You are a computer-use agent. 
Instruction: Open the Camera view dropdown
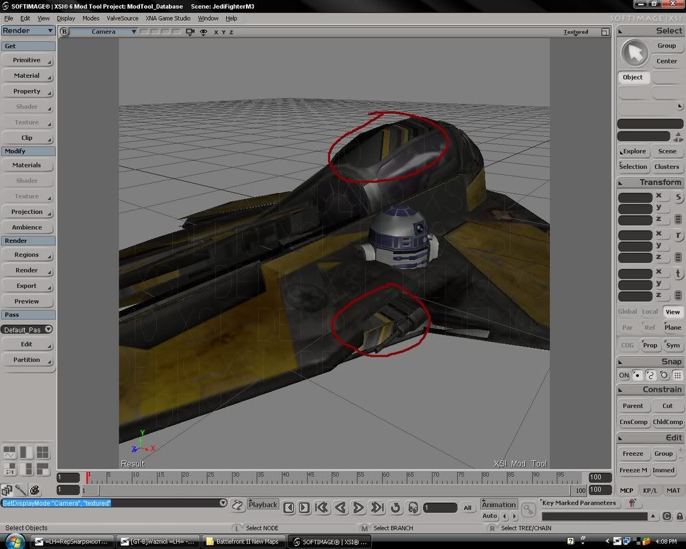tap(104, 32)
